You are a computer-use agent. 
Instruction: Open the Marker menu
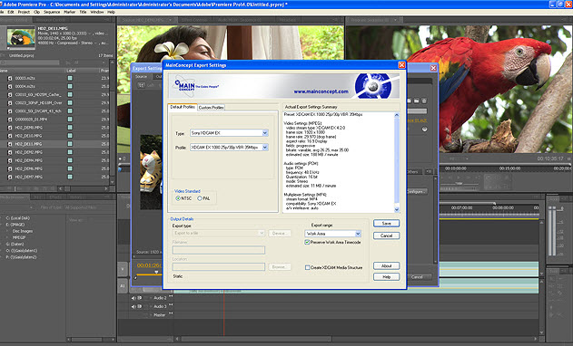[69, 12]
